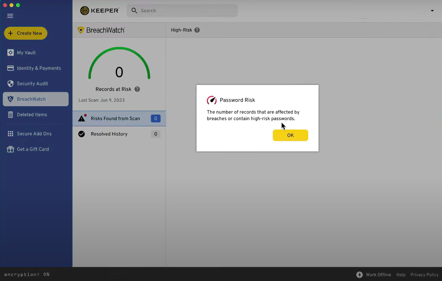Click the plus icon in Create New
The image size is (442, 281).
(x=11, y=33)
